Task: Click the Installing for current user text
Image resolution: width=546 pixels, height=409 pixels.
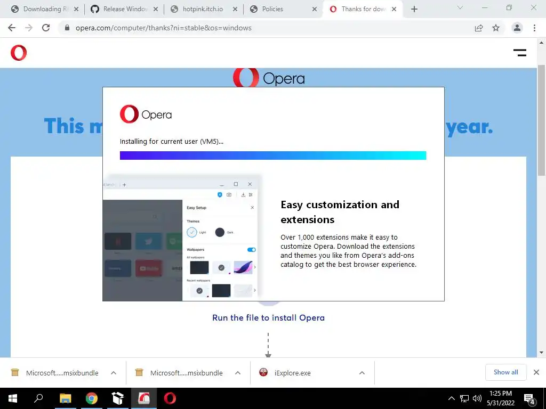Action: point(172,142)
